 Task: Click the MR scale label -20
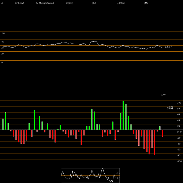click(x=179, y=138)
